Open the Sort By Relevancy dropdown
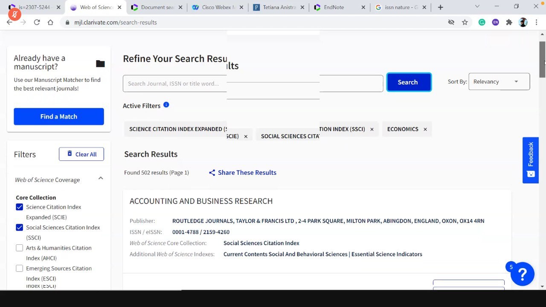This screenshot has width=546, height=307. [499, 81]
